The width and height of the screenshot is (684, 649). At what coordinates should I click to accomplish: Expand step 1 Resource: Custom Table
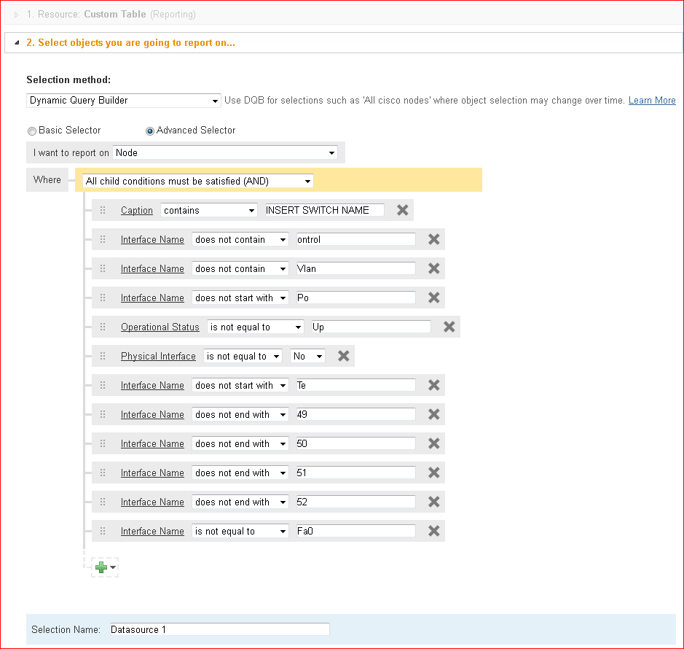16,15
